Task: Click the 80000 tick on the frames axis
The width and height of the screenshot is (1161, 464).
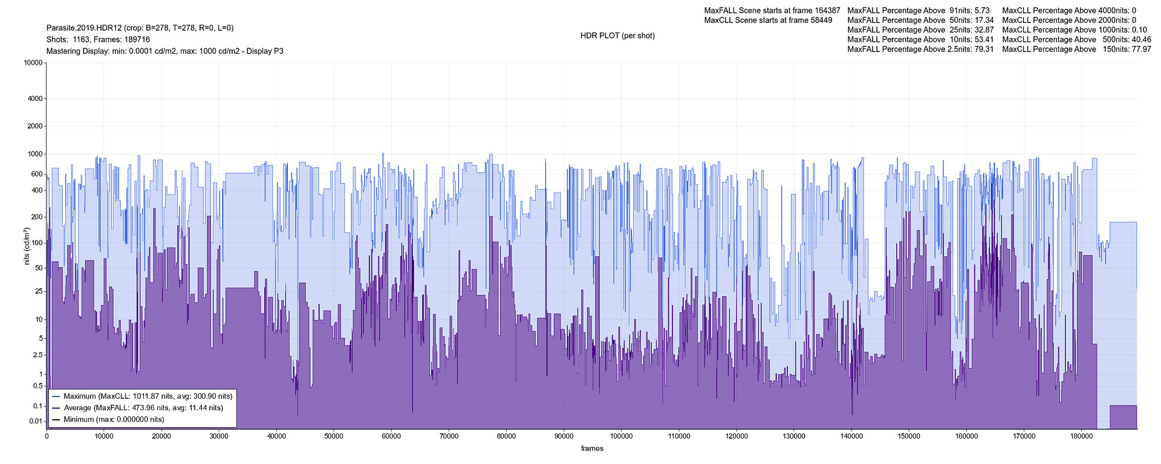Action: [x=506, y=436]
